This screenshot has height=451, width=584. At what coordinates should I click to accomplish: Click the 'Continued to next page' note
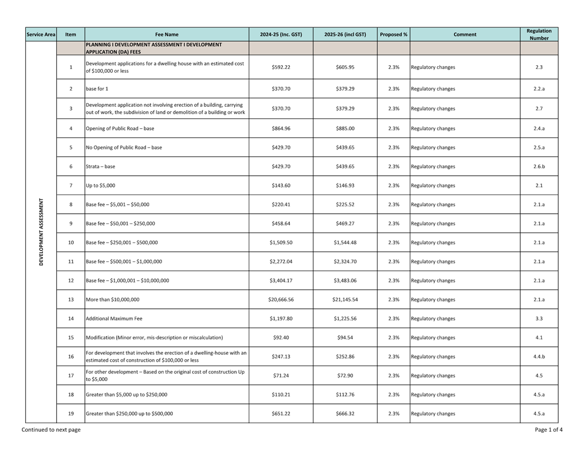point(51,430)
